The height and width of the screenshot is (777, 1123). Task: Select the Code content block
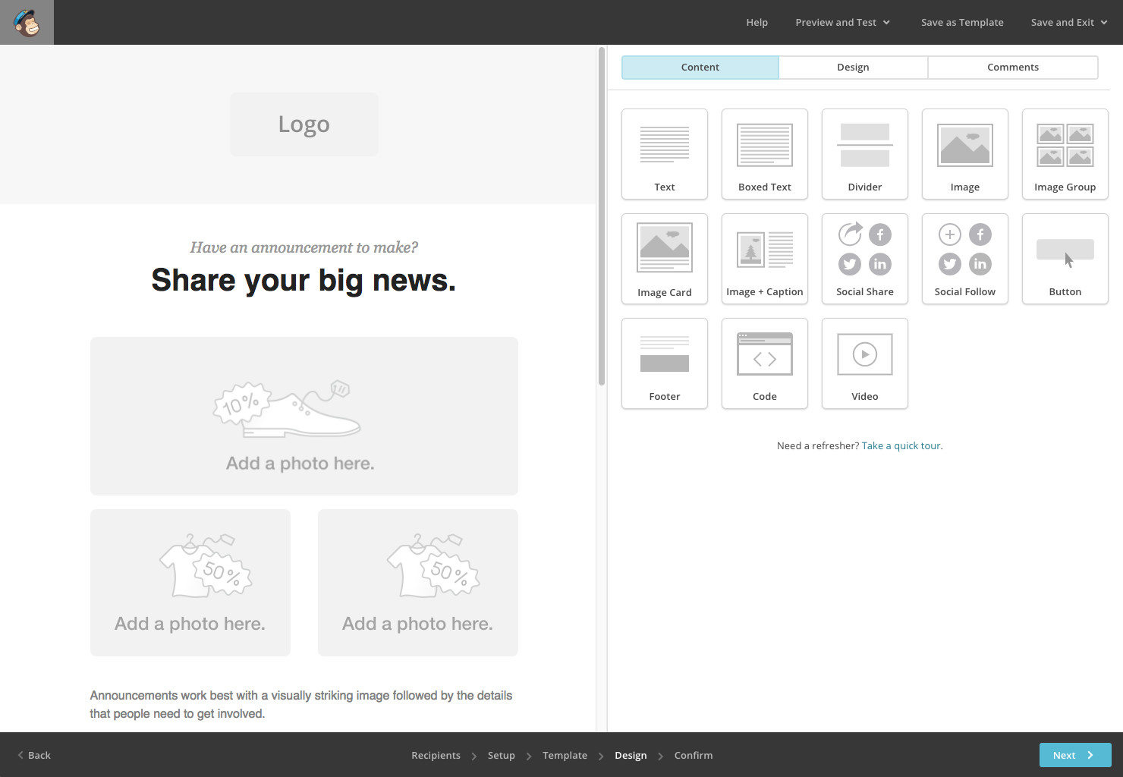[764, 363]
